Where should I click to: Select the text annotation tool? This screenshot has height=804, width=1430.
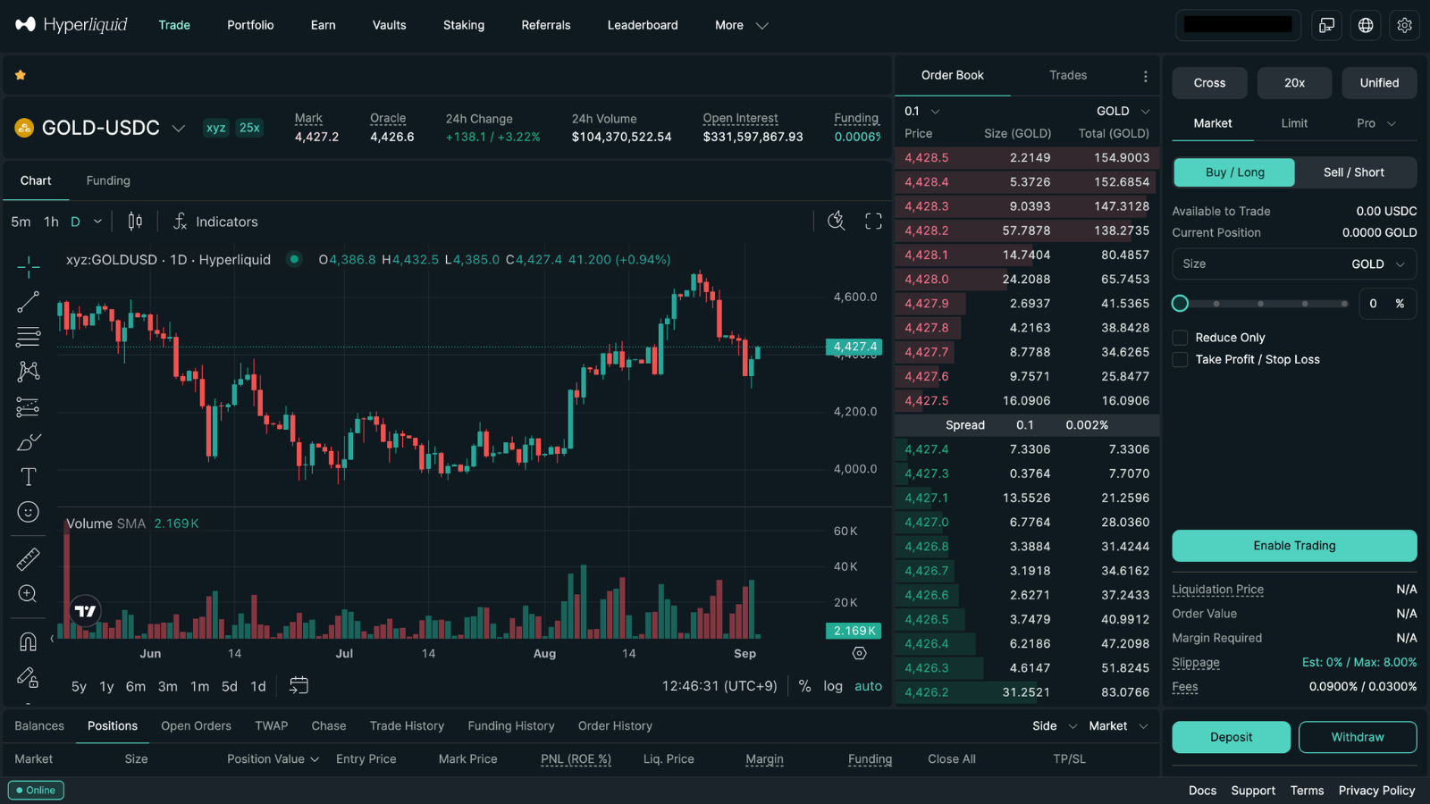pos(29,477)
